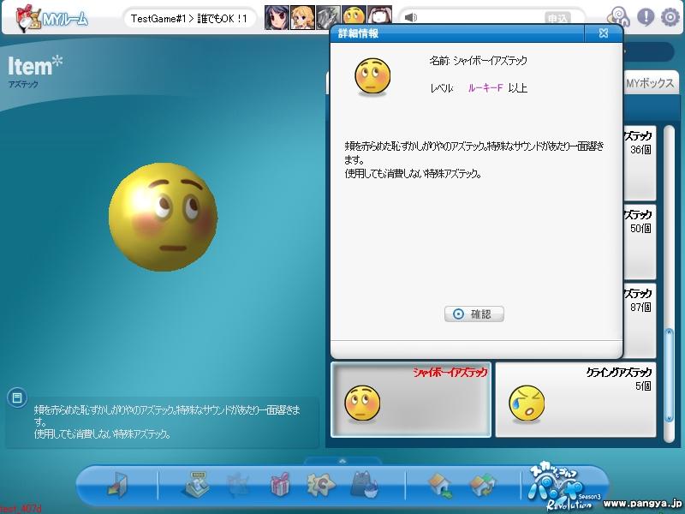Close the 詳細情報 dialog

604,33
